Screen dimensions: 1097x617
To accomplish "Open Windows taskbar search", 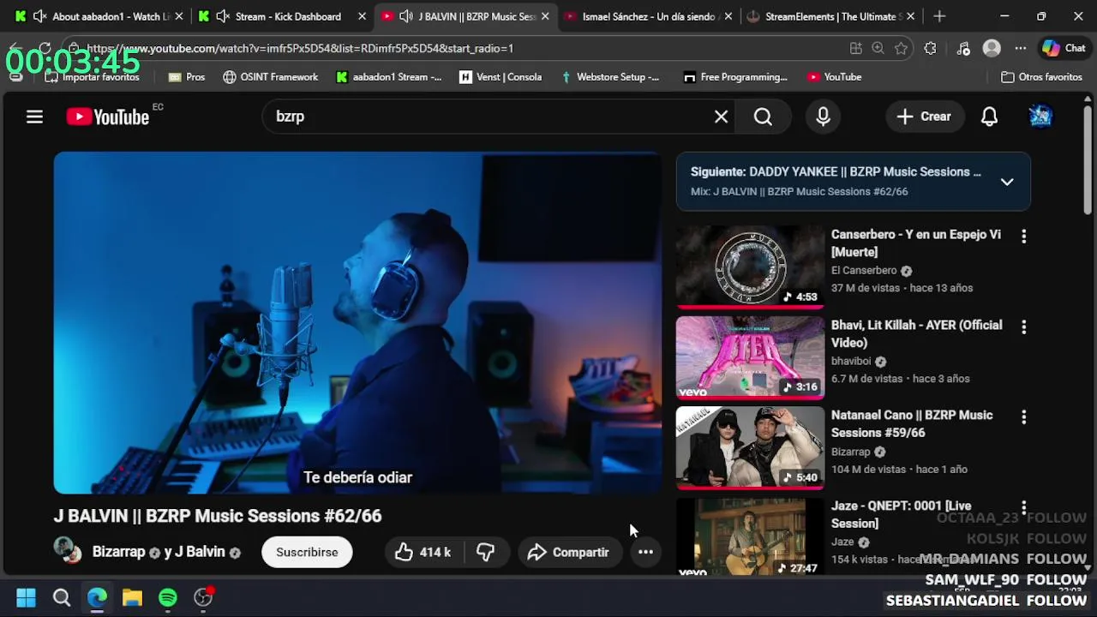I will click(62, 597).
